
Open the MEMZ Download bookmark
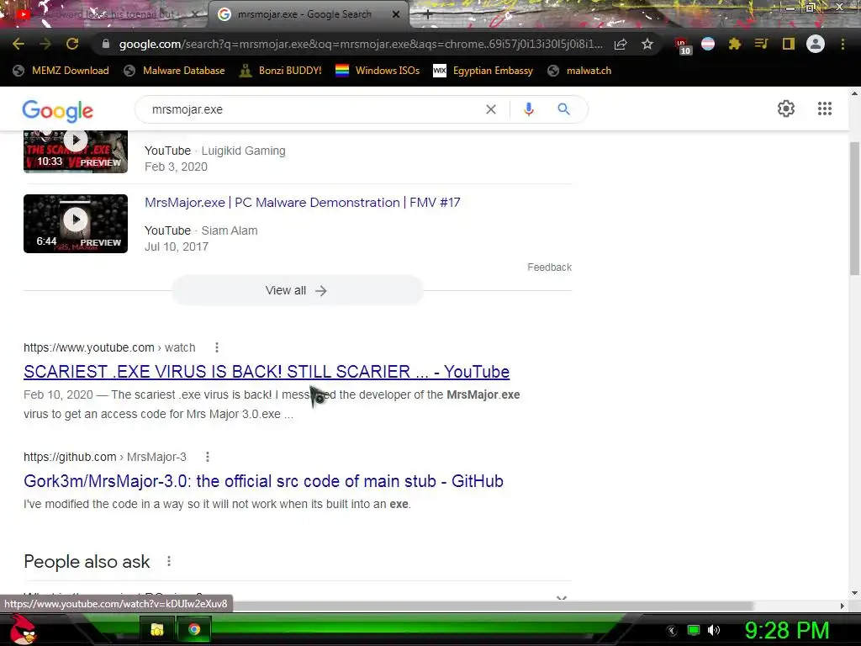[61, 71]
